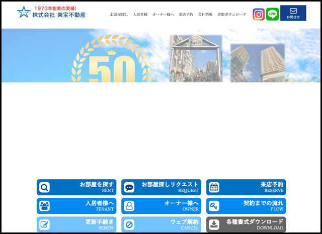
Task: Click the お部屋を探す RENT button
Action: click(76, 187)
